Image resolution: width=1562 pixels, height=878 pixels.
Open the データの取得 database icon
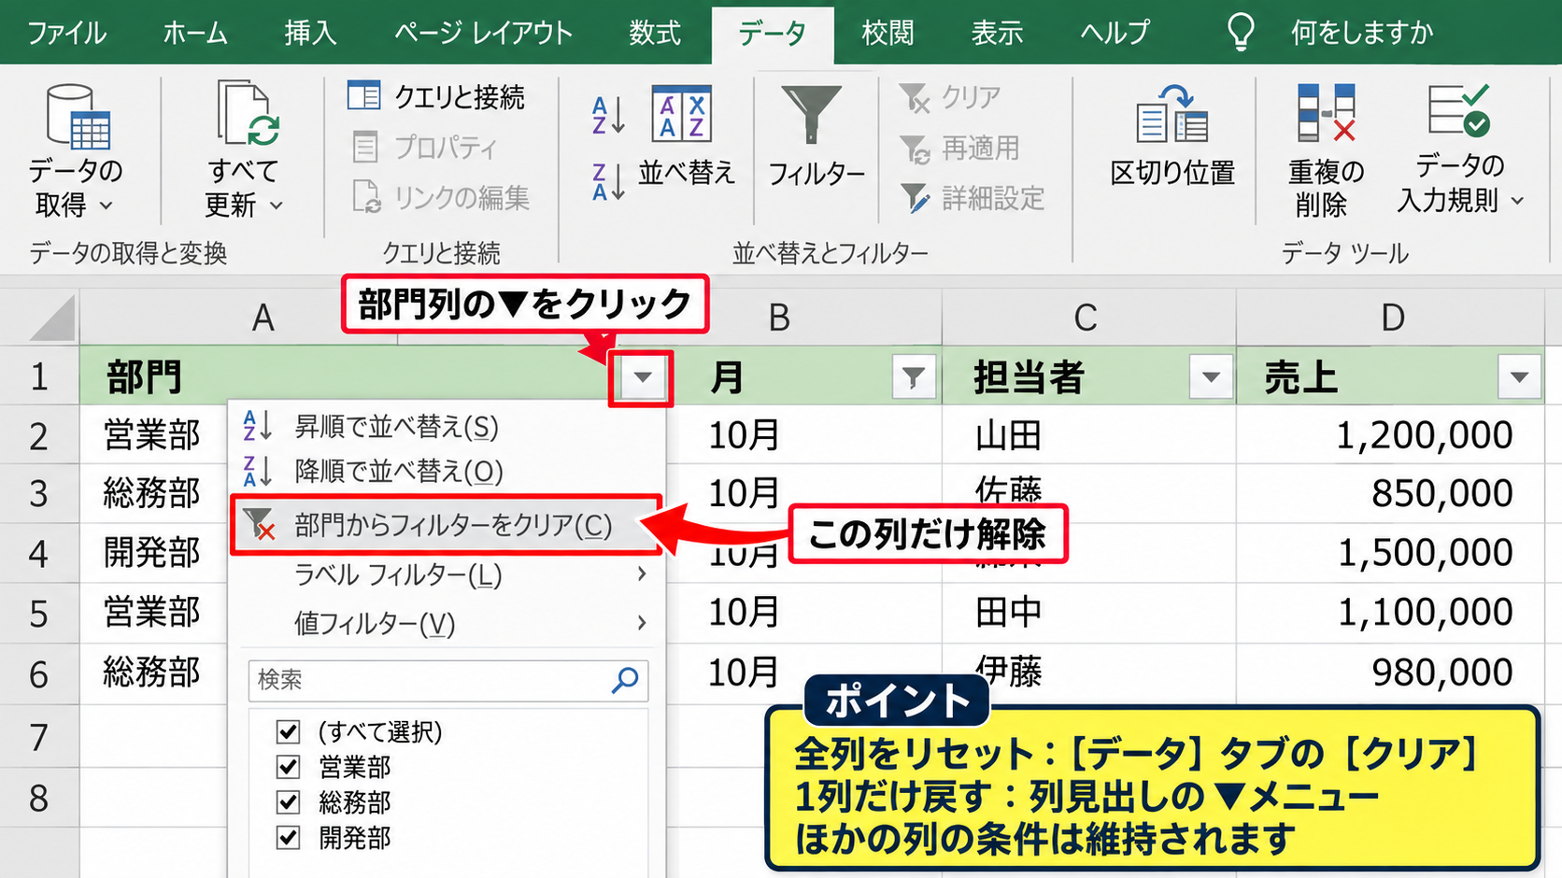[x=78, y=117]
